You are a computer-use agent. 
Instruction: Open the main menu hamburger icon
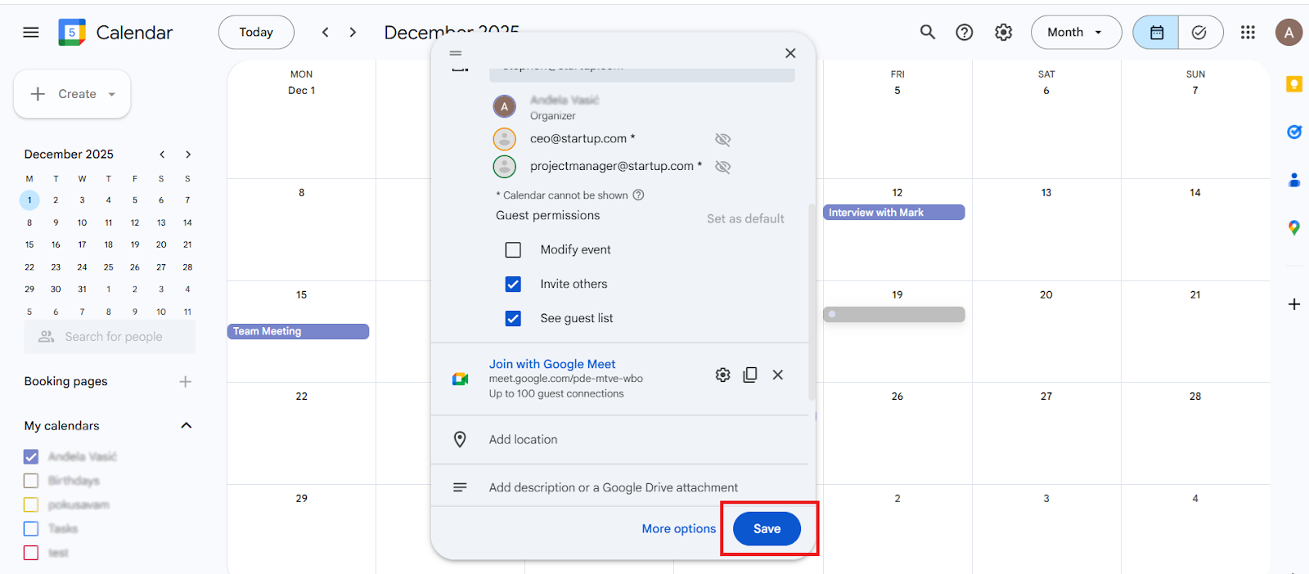click(x=31, y=33)
